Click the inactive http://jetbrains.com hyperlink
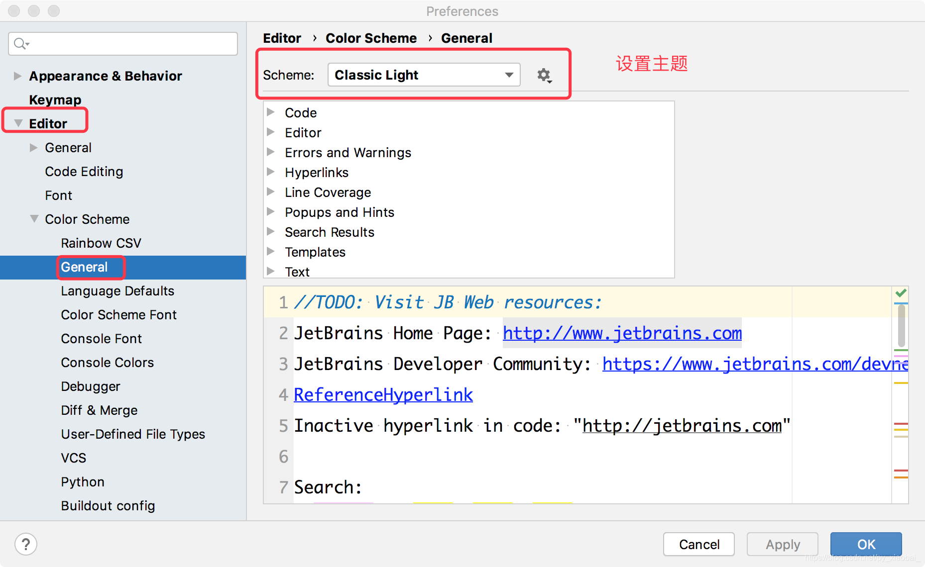 point(682,425)
